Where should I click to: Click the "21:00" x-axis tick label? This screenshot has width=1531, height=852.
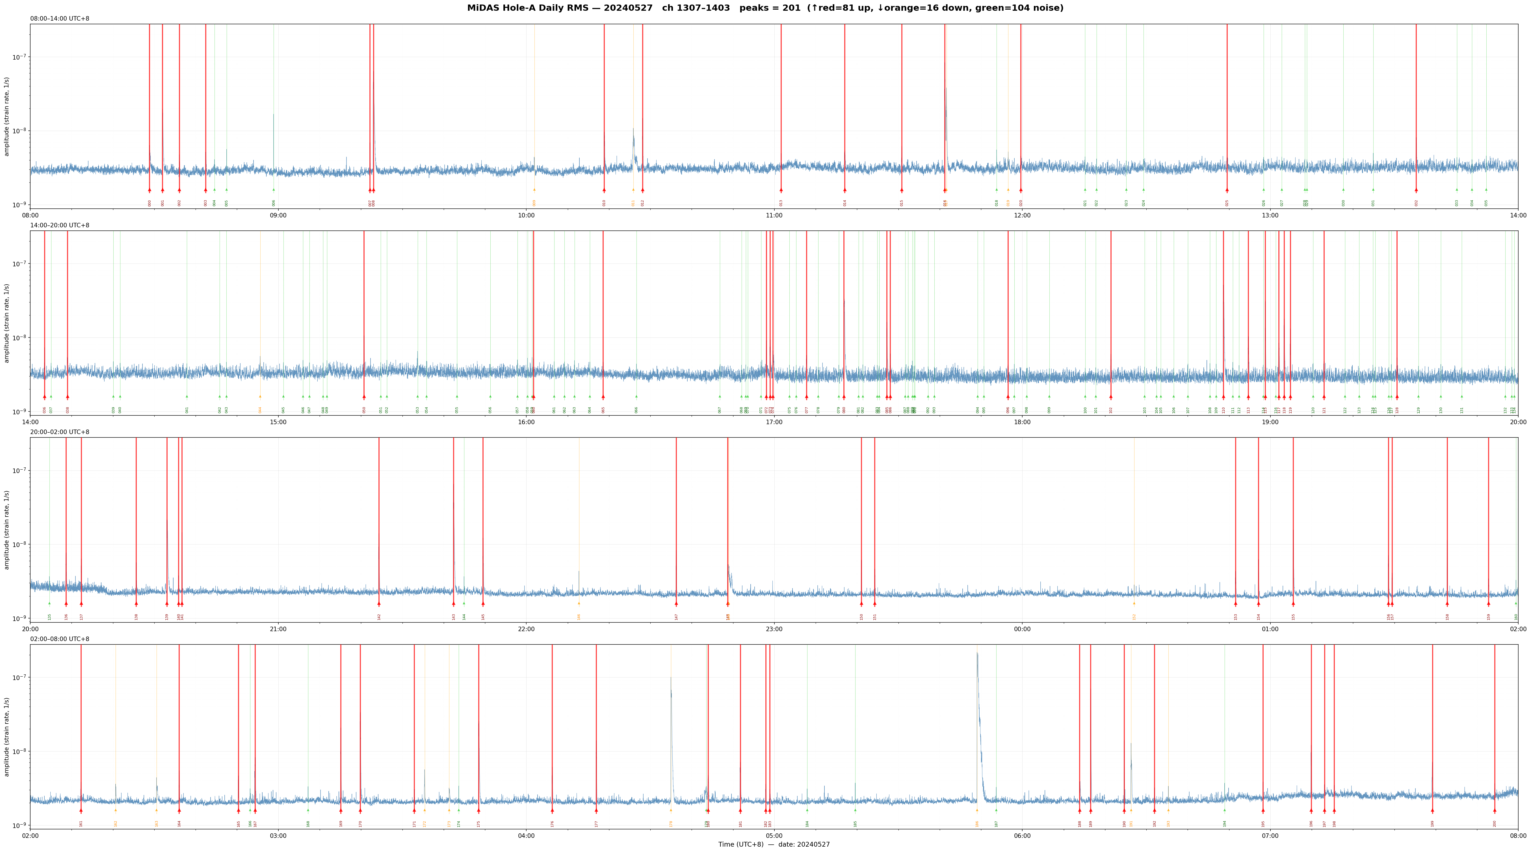point(278,629)
